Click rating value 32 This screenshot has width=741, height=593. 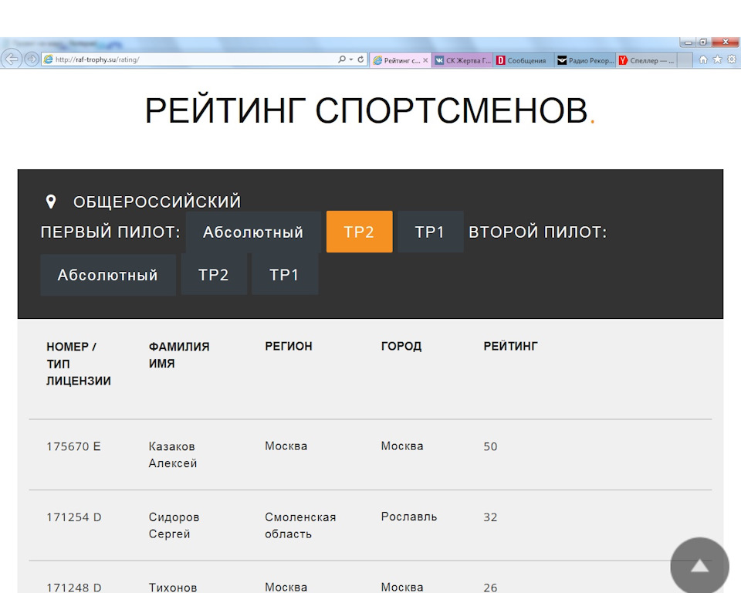click(490, 517)
